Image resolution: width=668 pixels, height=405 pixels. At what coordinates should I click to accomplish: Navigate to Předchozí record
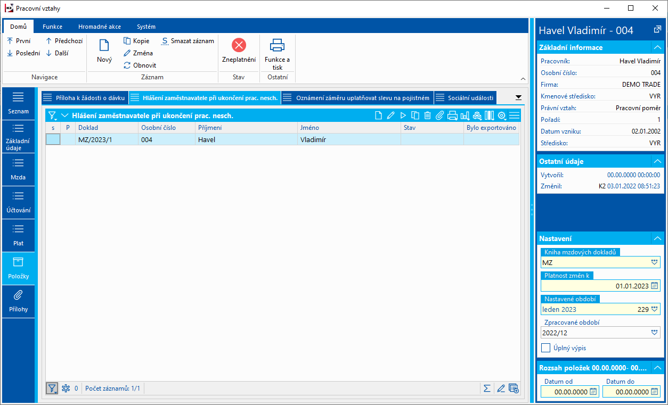[64, 40]
